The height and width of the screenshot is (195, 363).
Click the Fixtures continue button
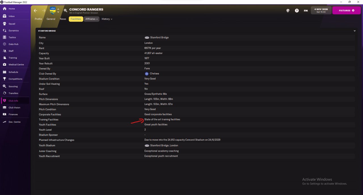click(346, 10)
